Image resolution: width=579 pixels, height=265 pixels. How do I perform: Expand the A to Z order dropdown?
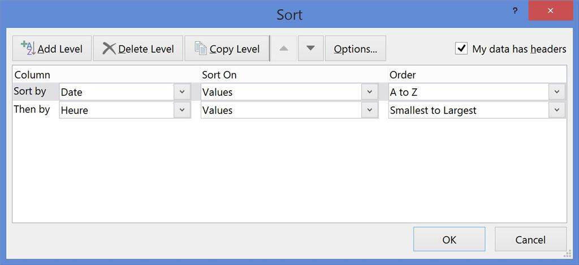[557, 92]
